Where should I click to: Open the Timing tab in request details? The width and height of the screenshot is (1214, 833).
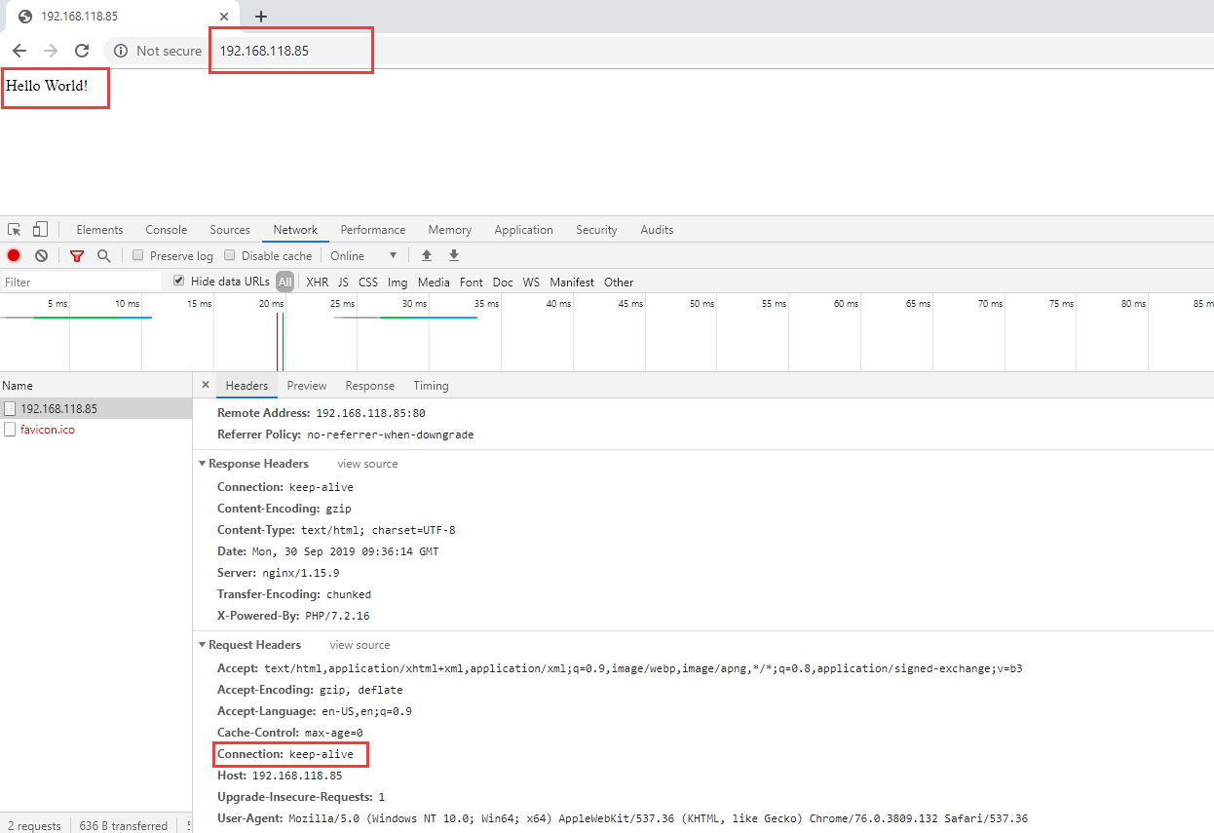click(431, 386)
